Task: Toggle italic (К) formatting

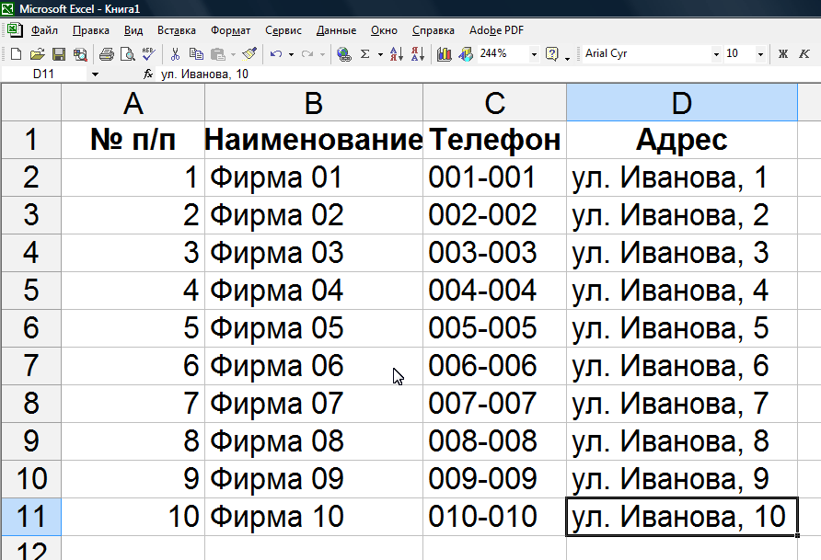Action: click(804, 54)
